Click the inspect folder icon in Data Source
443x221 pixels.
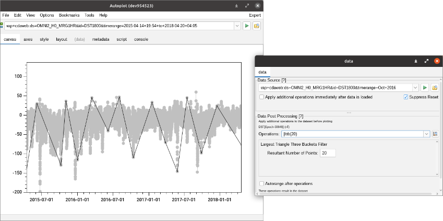(x=434, y=88)
